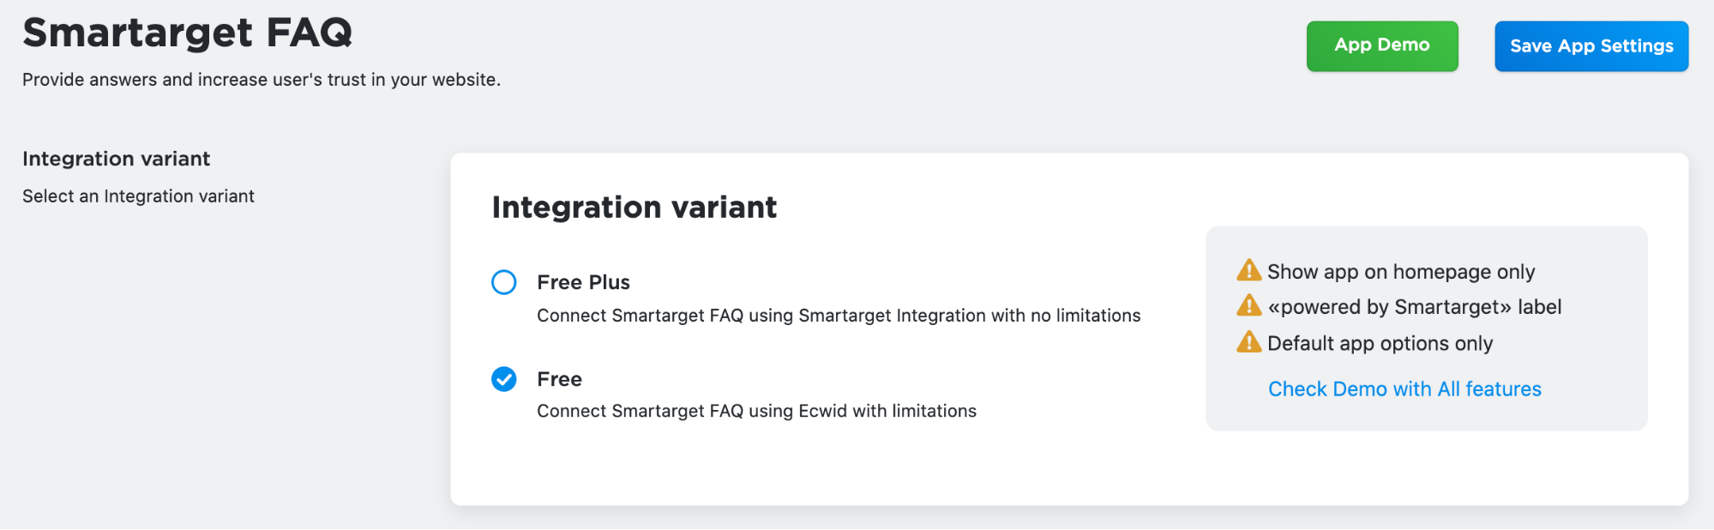1714x530 pixels.
Task: Click the Integration variant card heading
Action: tap(634, 208)
